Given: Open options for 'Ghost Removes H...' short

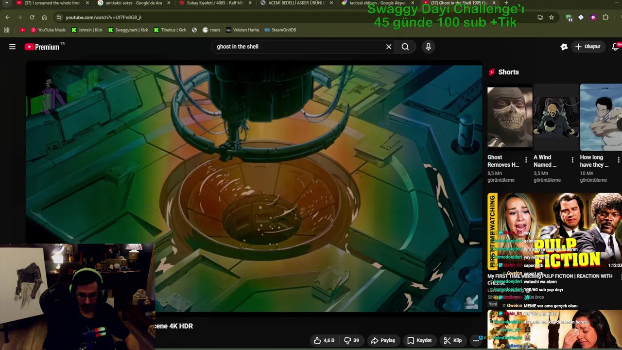Looking at the screenshot, I should [526, 160].
